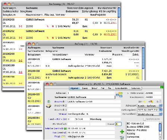The height and width of the screenshot is (140, 167).
Task: Open the document icon labeled 5
Action: [x=159, y=101]
